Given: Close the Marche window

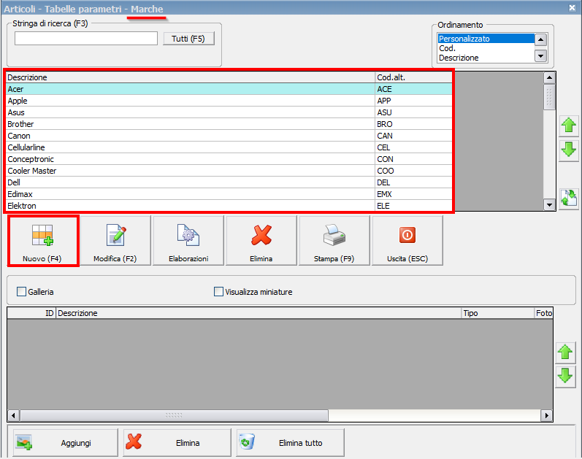Looking at the screenshot, I should [572, 8].
